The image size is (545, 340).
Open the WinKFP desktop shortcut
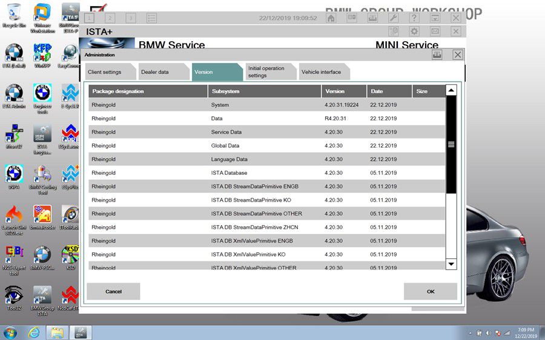coord(42,56)
